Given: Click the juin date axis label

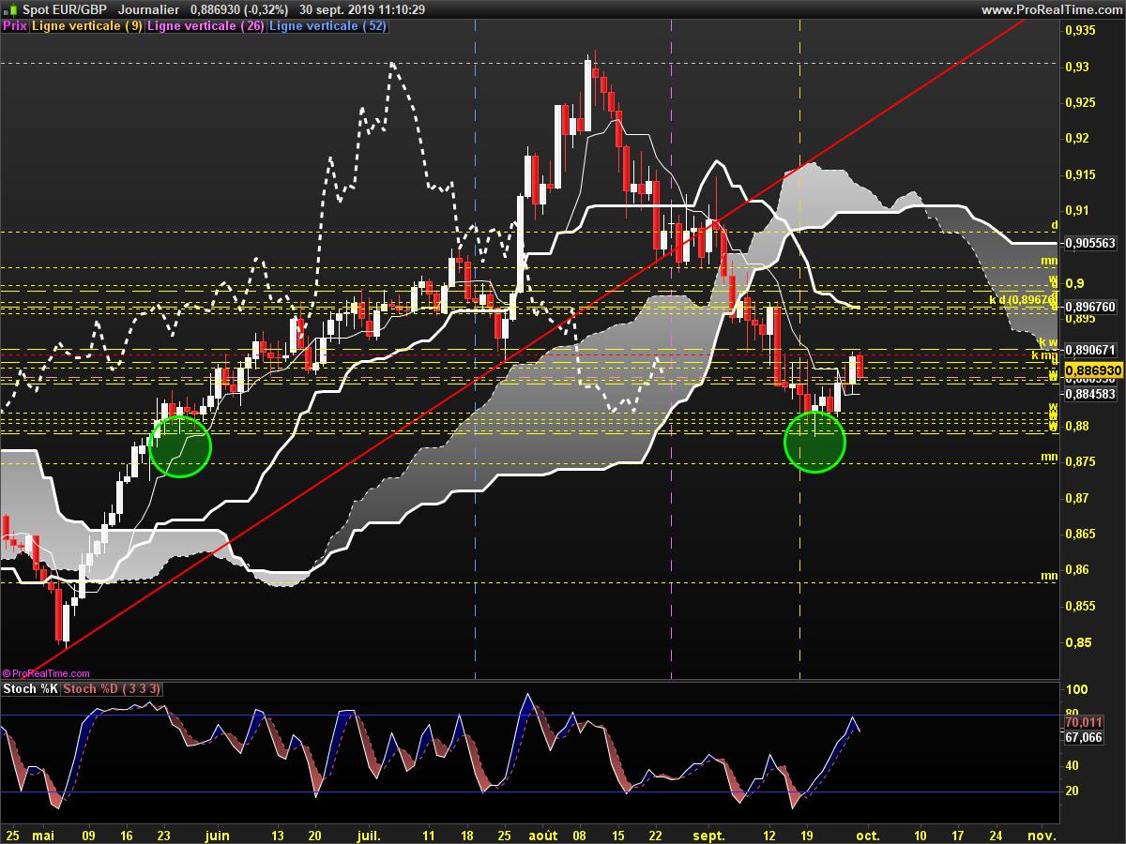Looking at the screenshot, I should click(217, 834).
